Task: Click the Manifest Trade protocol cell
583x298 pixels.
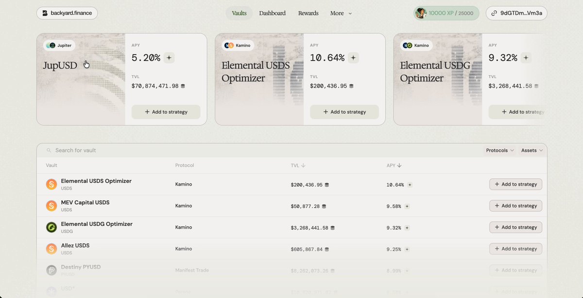Action: pos(192,270)
